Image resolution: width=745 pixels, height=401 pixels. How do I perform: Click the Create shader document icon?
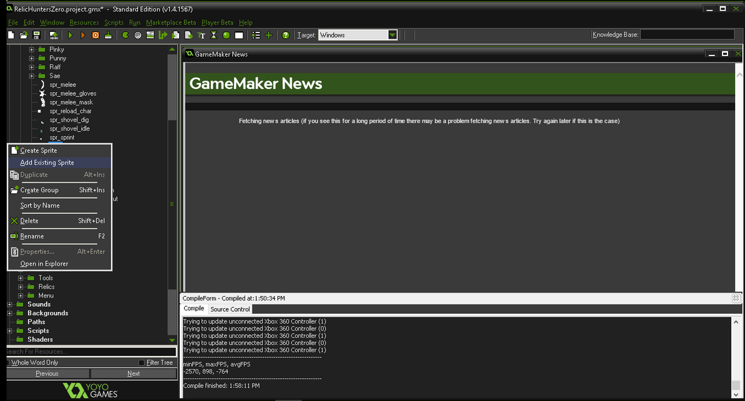[188, 35]
